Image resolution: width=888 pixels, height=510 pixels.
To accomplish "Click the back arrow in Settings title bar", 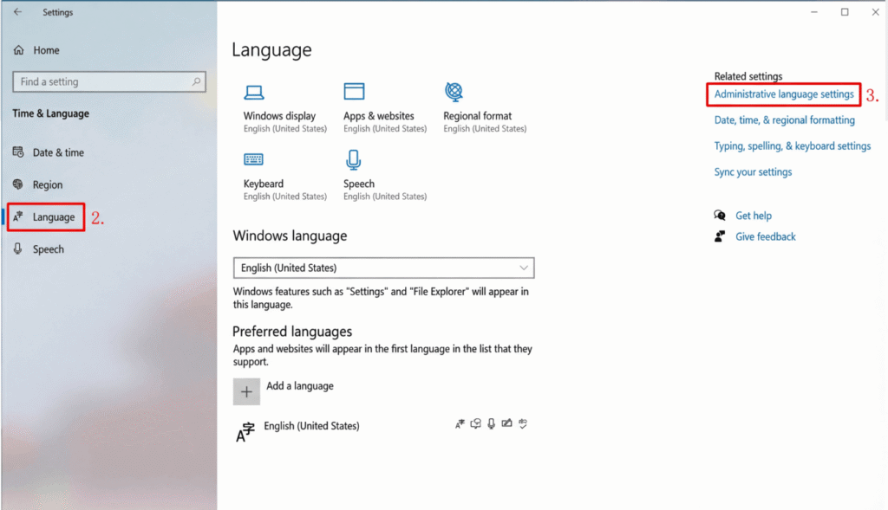I will tap(17, 12).
